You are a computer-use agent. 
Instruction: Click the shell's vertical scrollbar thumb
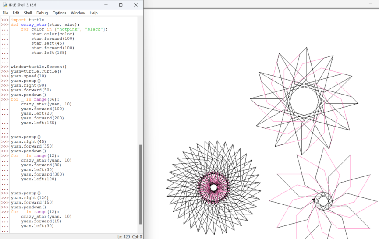click(x=140, y=184)
